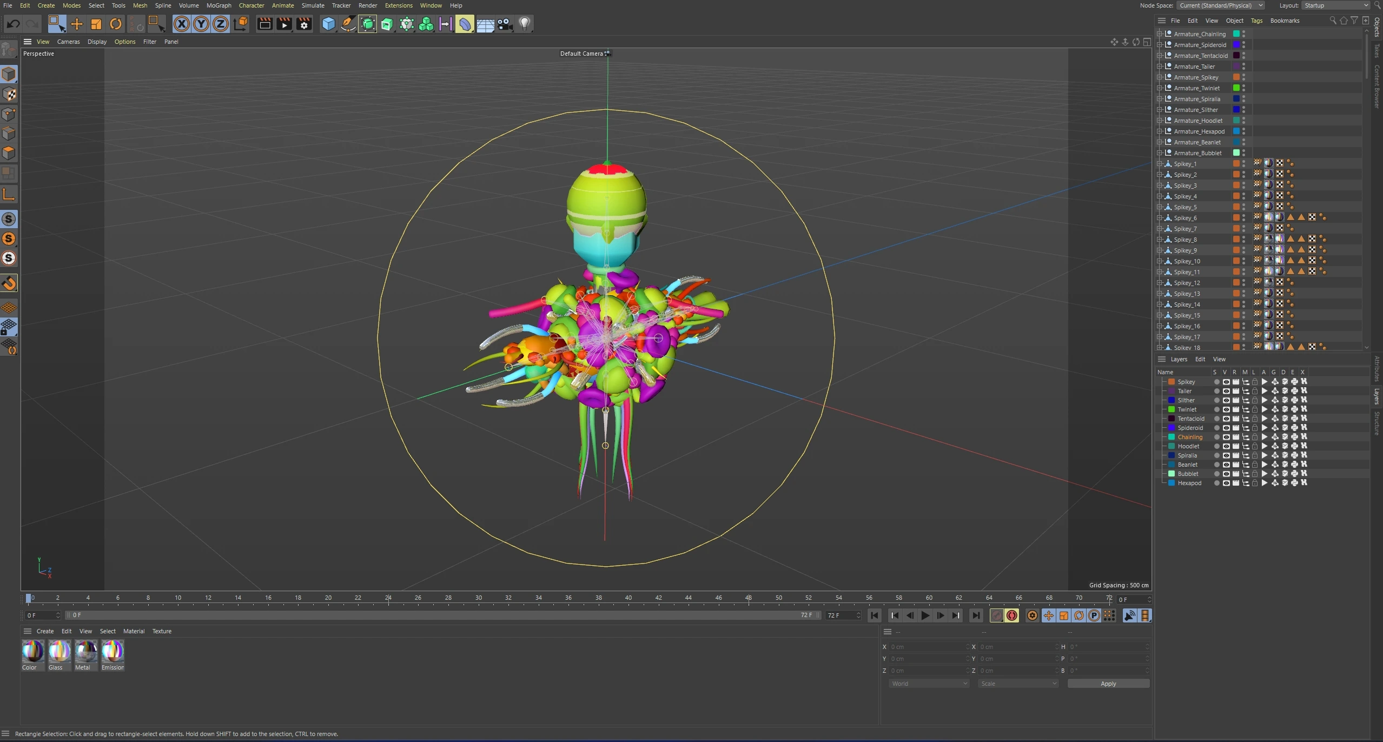Open the World coordinate dropdown

point(929,684)
